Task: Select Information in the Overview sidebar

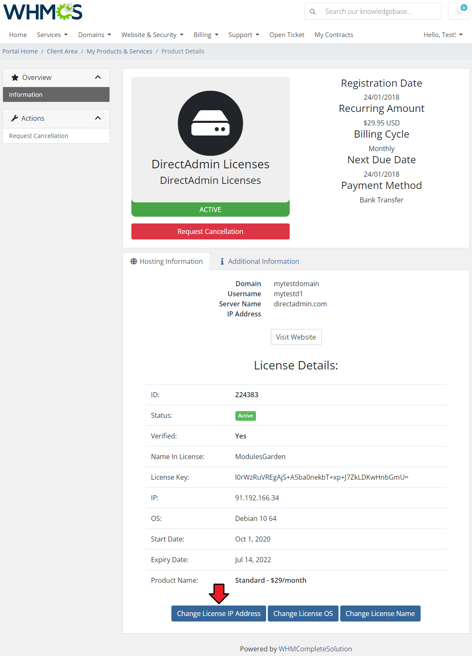Action: coord(56,95)
